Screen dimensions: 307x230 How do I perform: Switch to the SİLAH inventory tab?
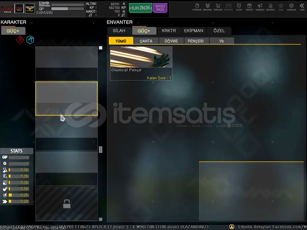(x=119, y=31)
